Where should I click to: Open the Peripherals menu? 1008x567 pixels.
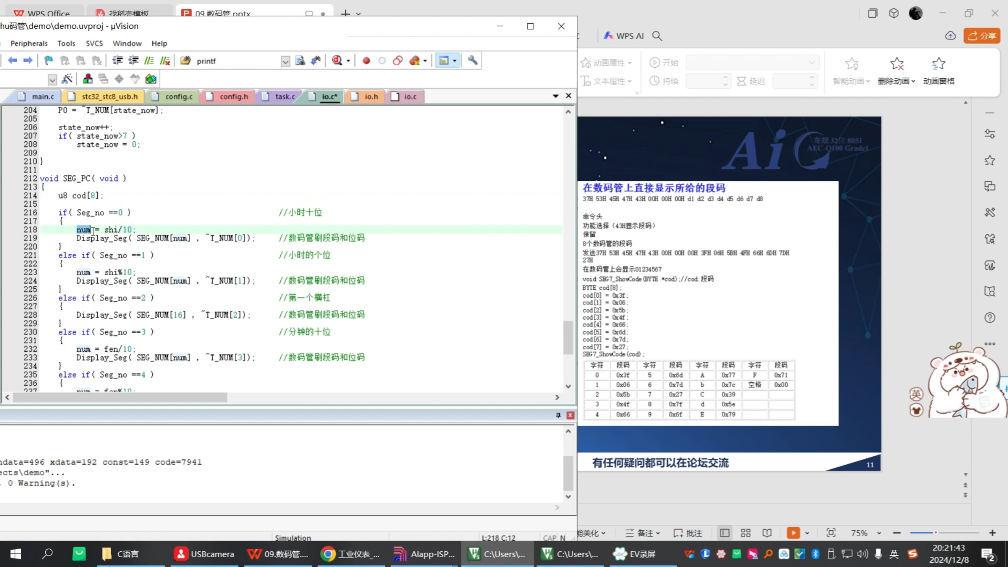coord(28,43)
